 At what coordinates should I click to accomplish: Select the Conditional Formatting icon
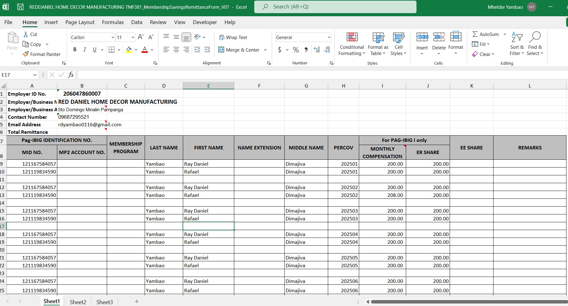click(352, 37)
